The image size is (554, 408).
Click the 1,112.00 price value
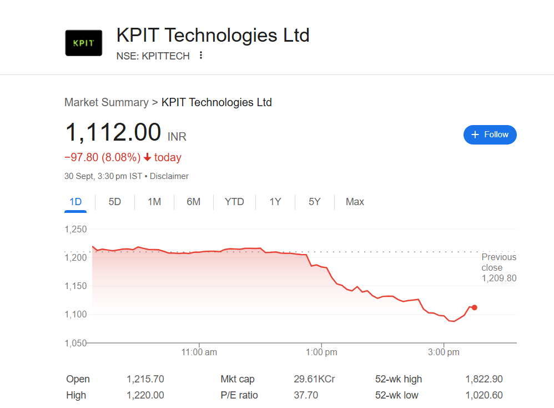click(x=113, y=133)
